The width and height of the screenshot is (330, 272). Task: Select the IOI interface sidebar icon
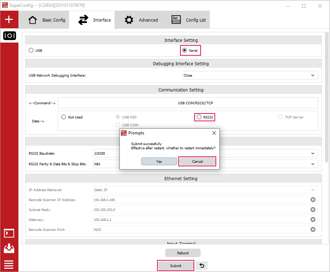9,36
